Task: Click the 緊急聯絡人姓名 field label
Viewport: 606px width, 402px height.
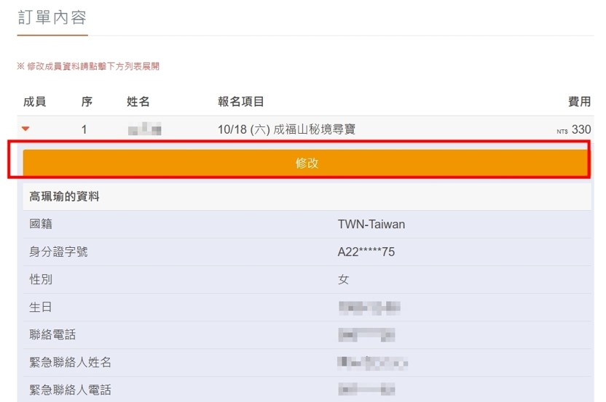Action: pyautogui.click(x=70, y=363)
